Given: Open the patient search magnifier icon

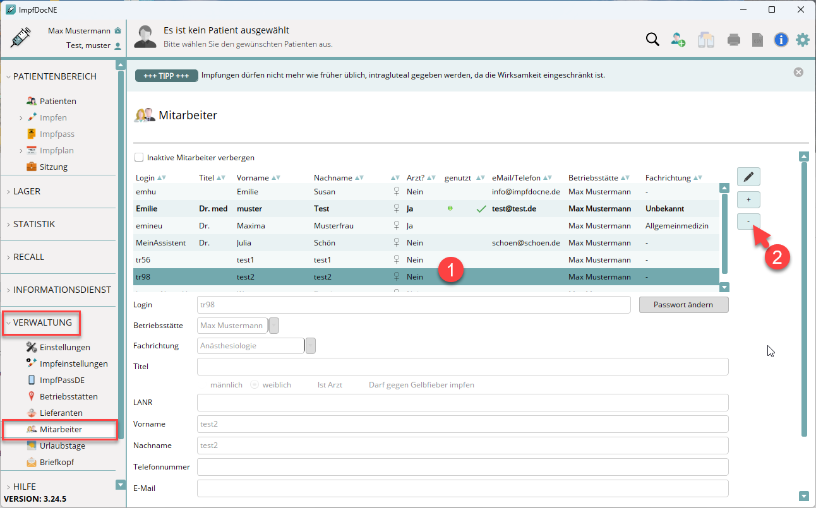Looking at the screenshot, I should click(652, 39).
